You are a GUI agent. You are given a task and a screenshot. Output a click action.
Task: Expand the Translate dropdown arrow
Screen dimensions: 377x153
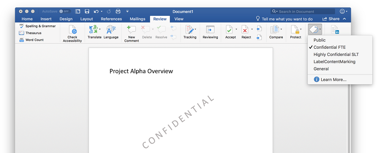pyautogui.click(x=100, y=29)
